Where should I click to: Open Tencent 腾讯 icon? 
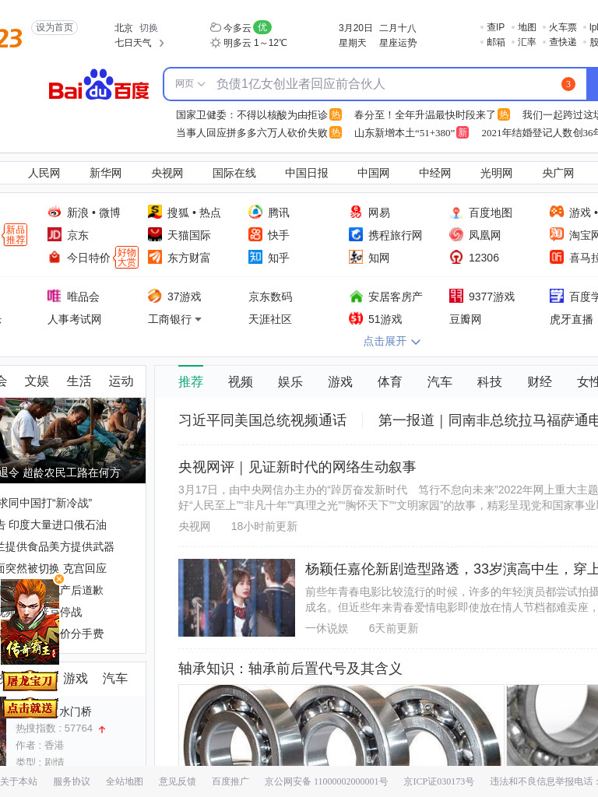255,212
